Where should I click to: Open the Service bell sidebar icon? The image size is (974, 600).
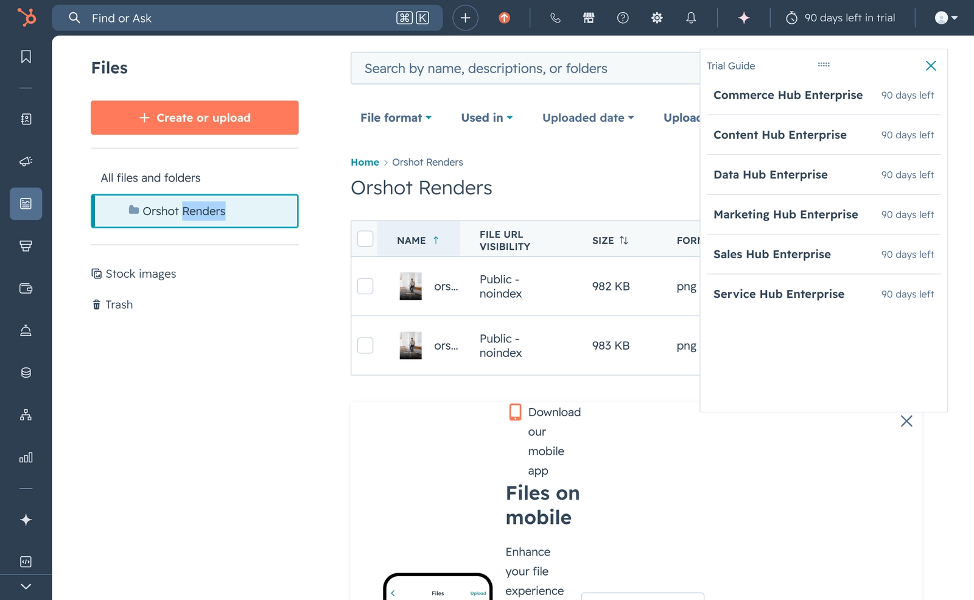pyautogui.click(x=26, y=330)
